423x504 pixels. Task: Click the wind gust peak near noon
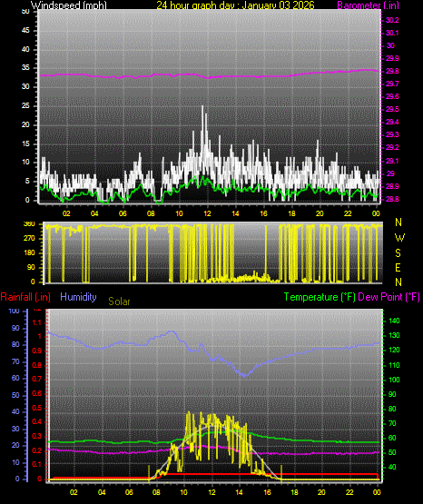[x=202, y=107]
